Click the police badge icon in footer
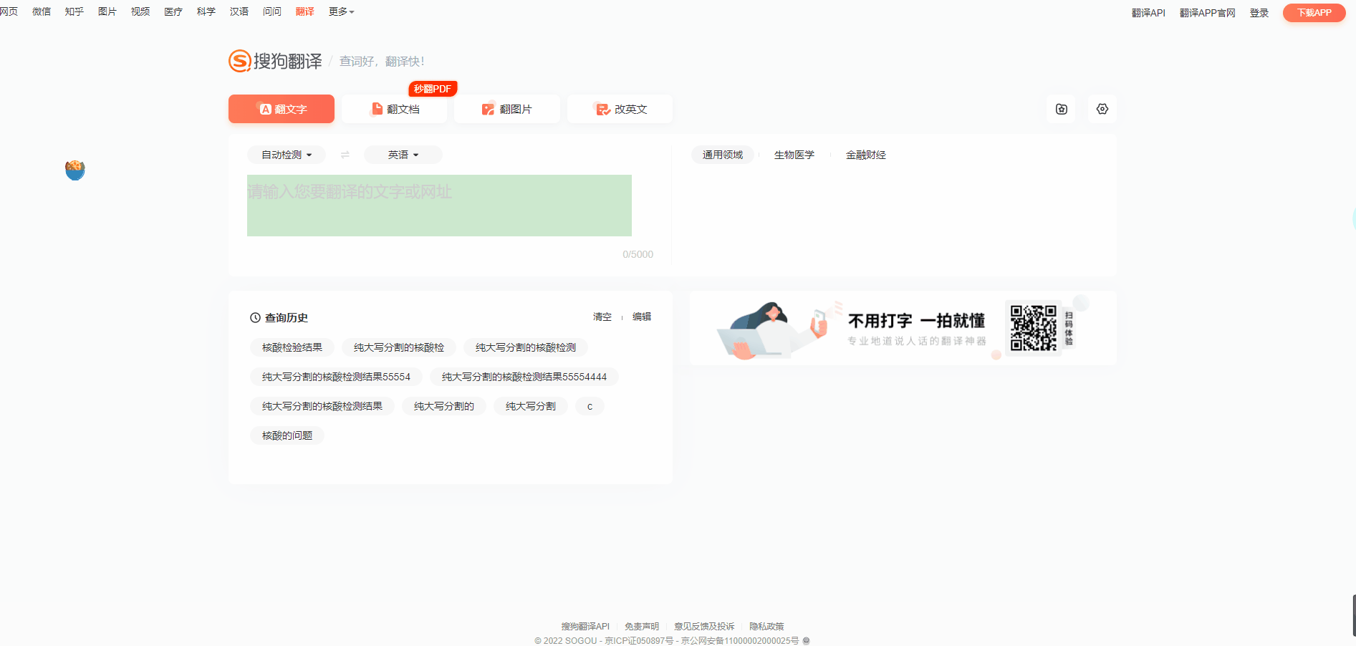The height and width of the screenshot is (646, 1356). click(806, 640)
